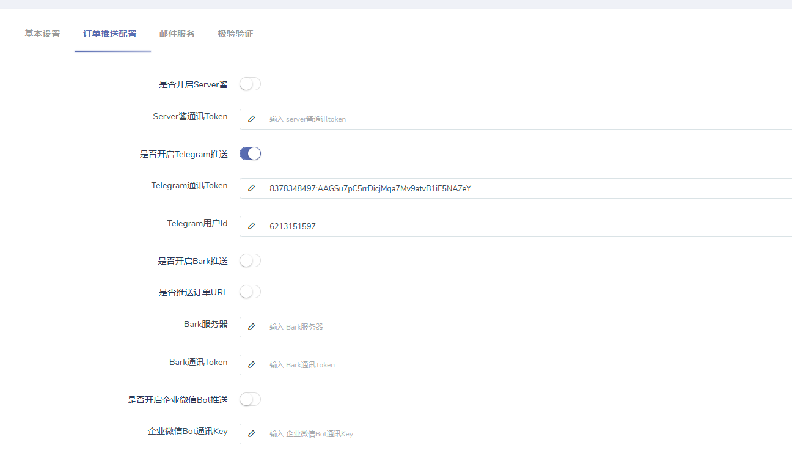This screenshot has width=792, height=464.
Task: Focus the 企业微信Bot通讯Key input field
Action: 527,434
